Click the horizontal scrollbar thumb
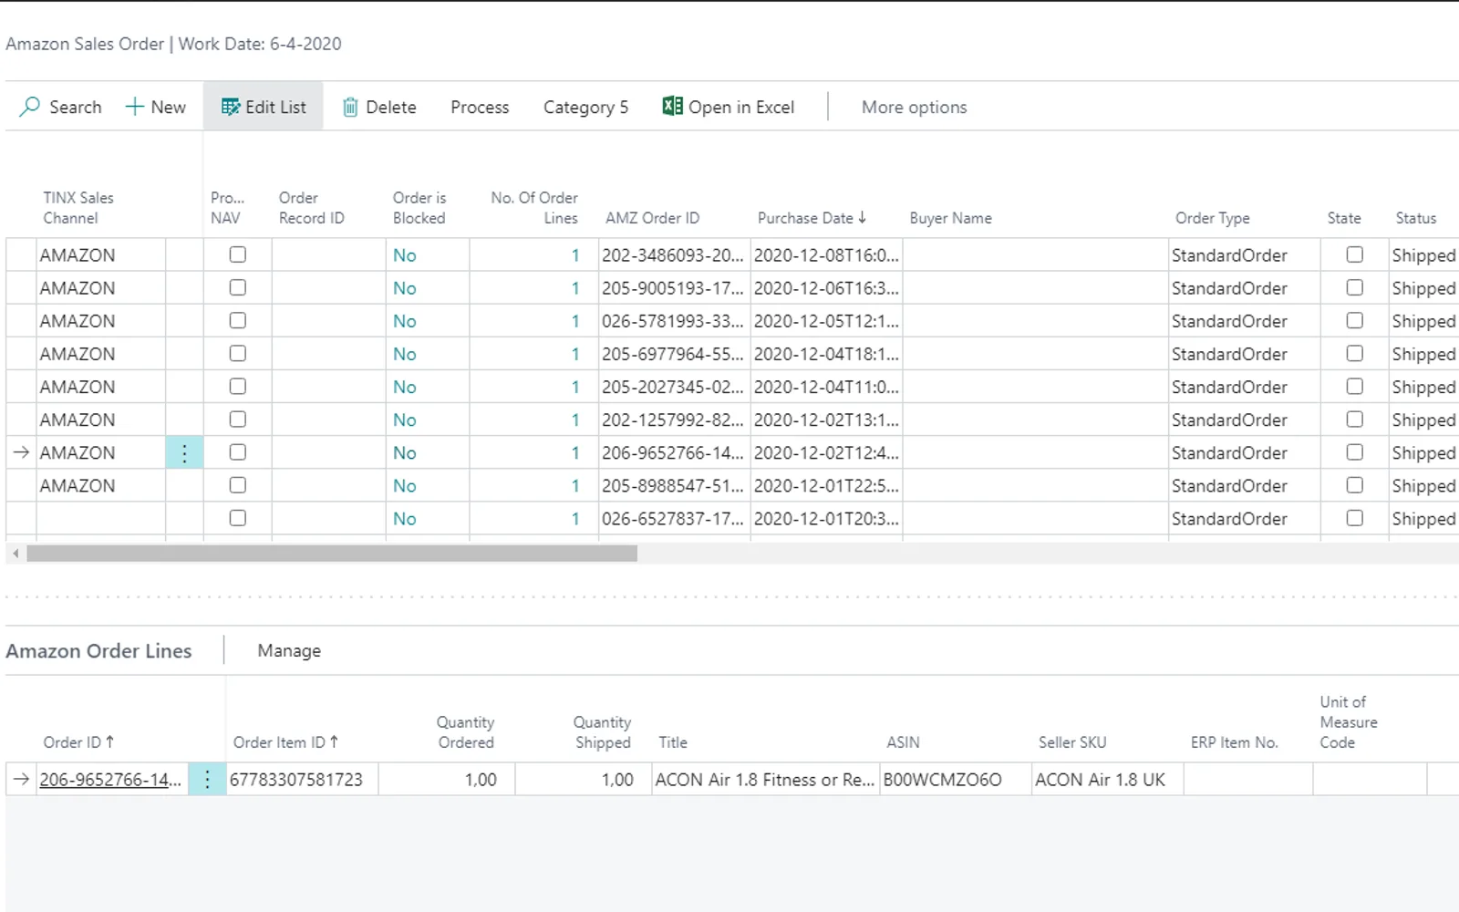The height and width of the screenshot is (912, 1459). (x=332, y=554)
